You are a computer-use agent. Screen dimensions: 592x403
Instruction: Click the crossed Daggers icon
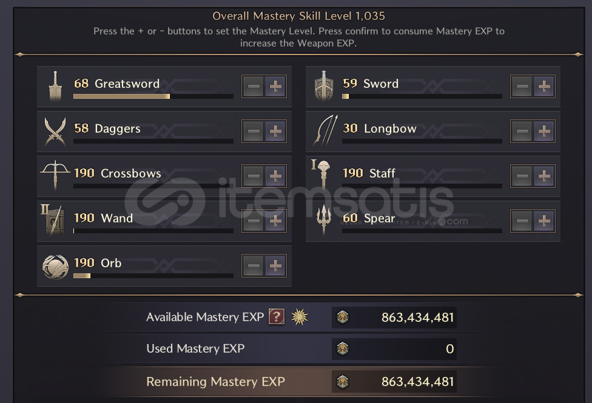[x=55, y=132]
